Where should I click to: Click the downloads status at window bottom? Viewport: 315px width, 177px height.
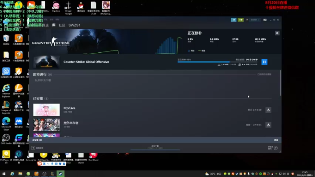[155, 147]
